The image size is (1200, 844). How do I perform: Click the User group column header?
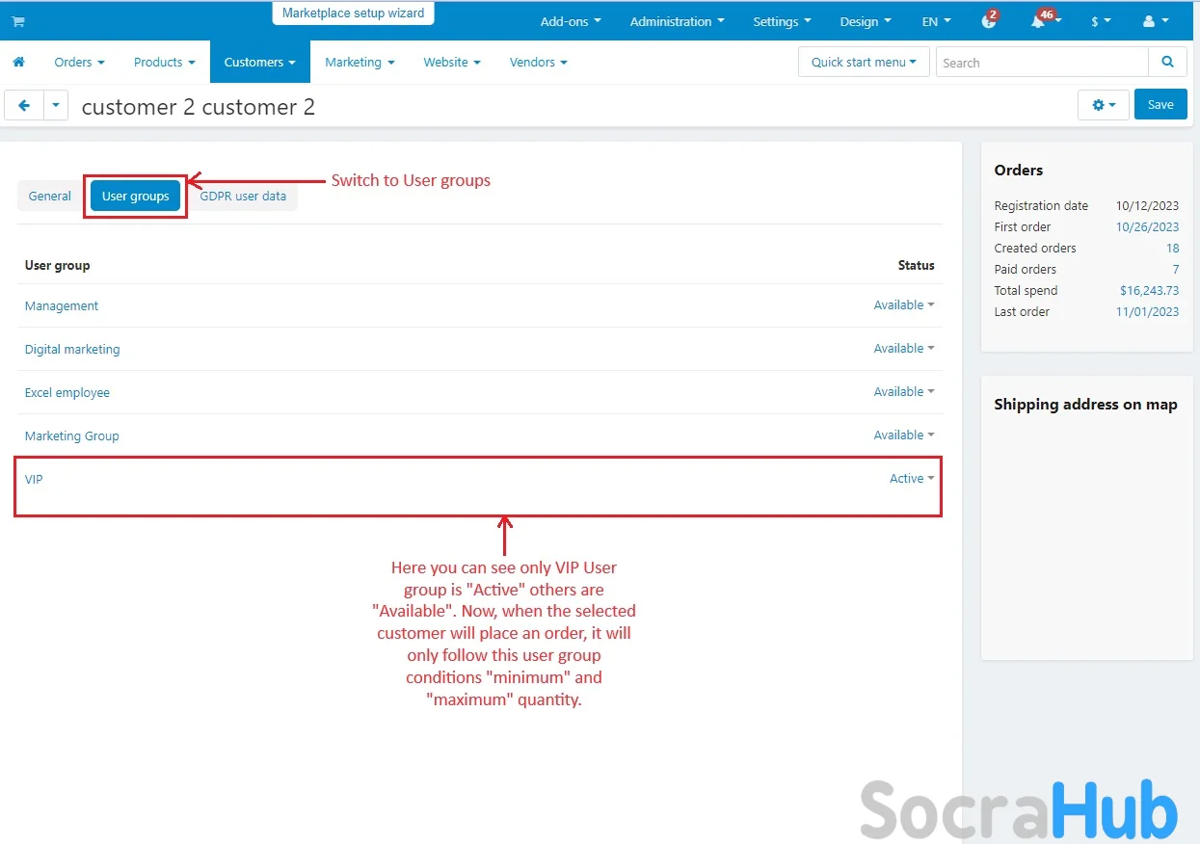[57, 265]
